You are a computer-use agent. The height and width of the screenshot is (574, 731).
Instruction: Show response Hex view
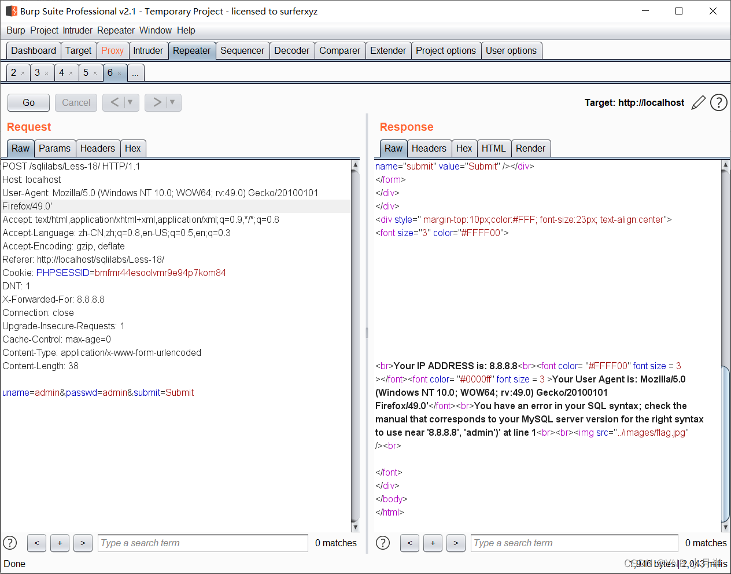[464, 148]
